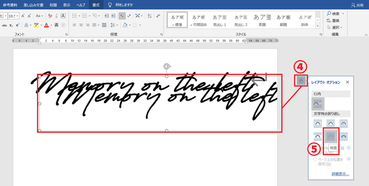This screenshot has height=186, width=369.
Task: Toggle right-to-left text direction button
Action: click(129, 16)
